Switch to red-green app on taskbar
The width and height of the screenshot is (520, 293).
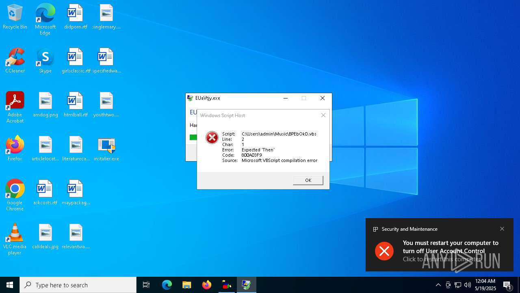(x=227, y=285)
